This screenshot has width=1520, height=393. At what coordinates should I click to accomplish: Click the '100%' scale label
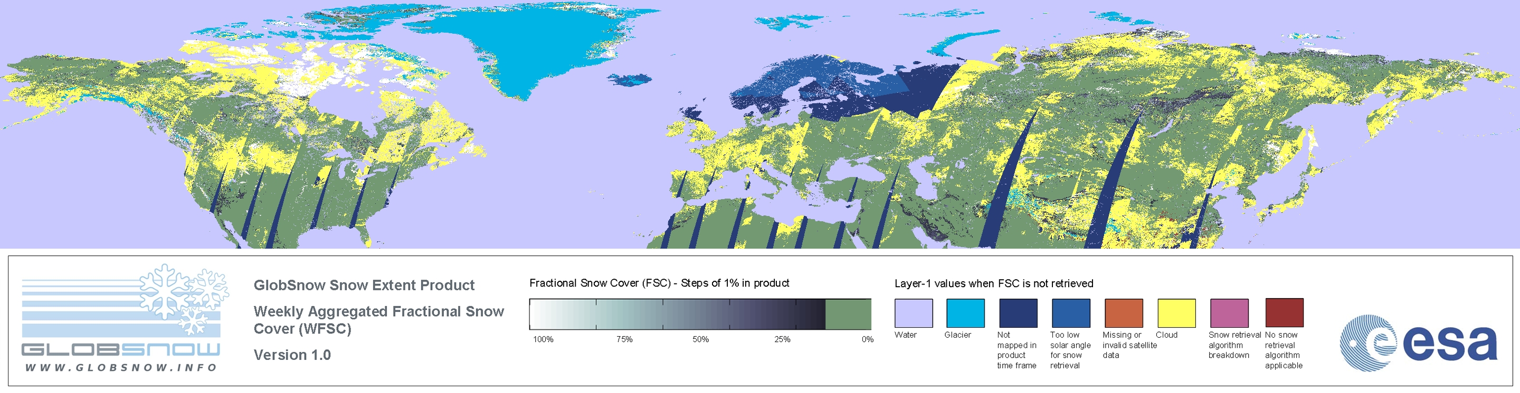(x=543, y=339)
